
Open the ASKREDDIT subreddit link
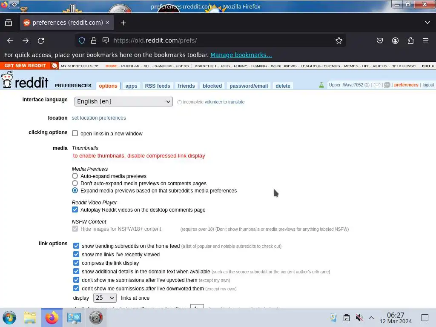206,66
